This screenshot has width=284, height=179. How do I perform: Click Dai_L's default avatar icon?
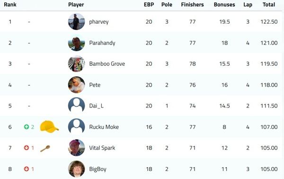point(76,106)
